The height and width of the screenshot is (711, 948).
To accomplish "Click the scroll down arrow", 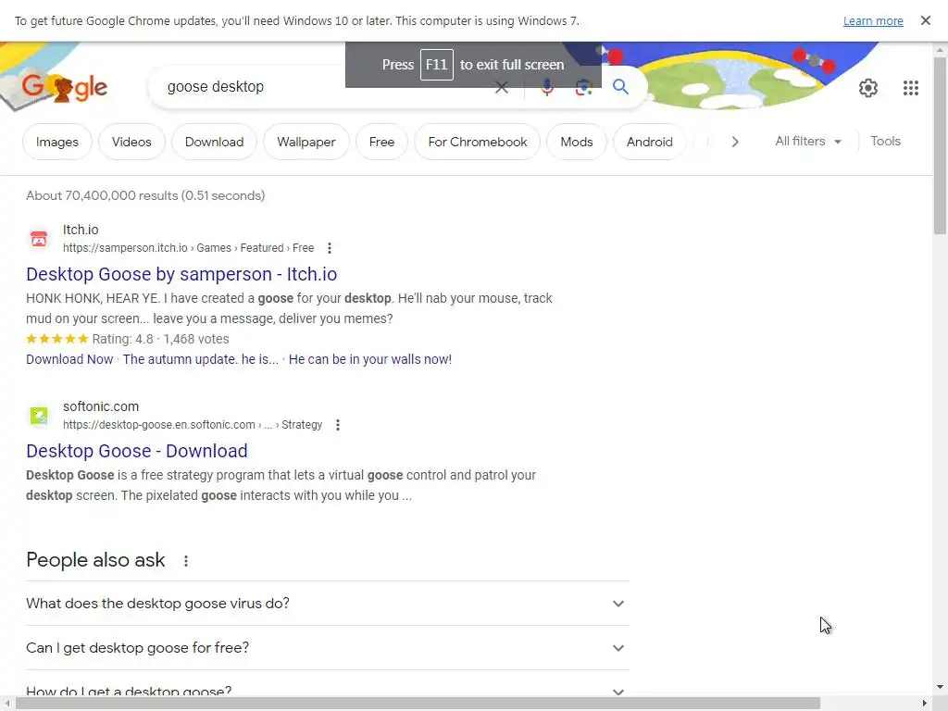I will [940, 688].
